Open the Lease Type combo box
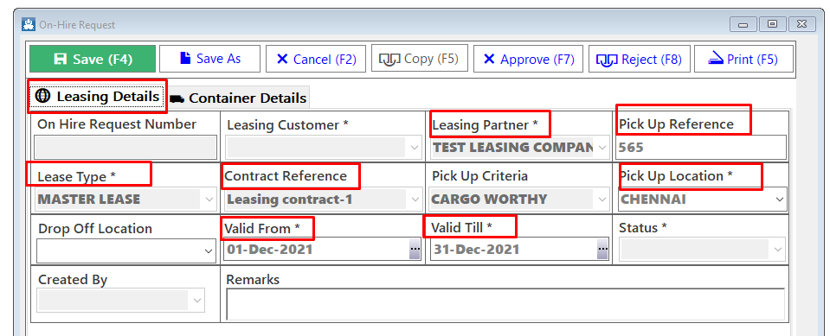830x336 pixels. coord(126,200)
